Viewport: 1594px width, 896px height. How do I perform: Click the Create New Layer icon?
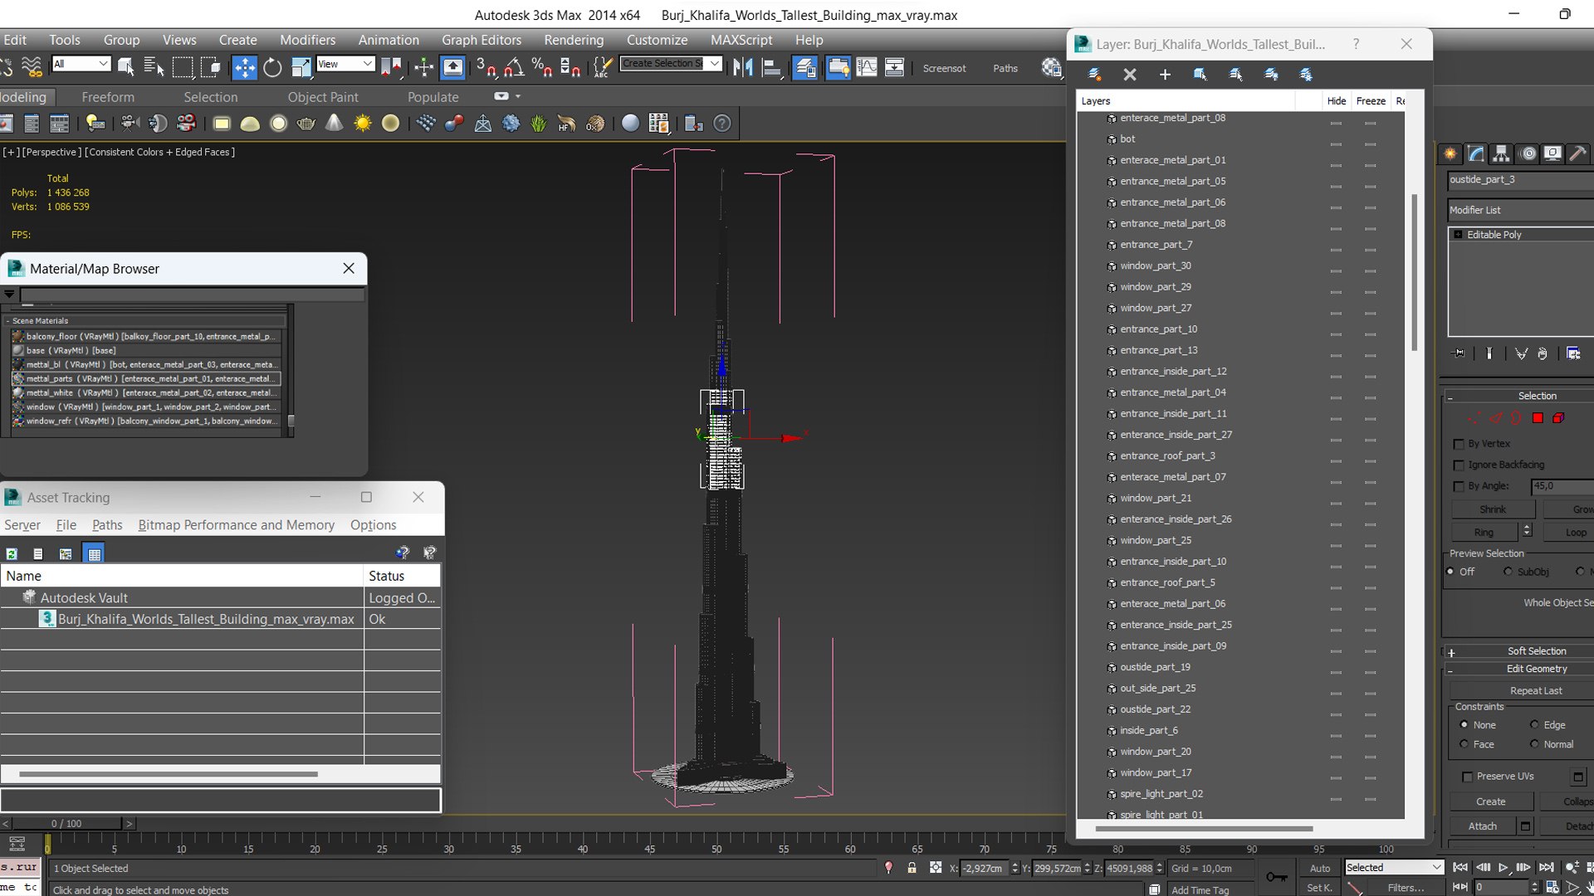point(1094,75)
